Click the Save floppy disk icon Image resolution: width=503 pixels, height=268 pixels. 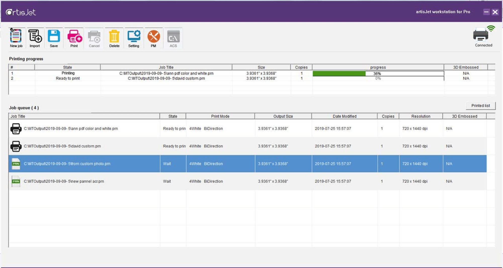(54, 38)
